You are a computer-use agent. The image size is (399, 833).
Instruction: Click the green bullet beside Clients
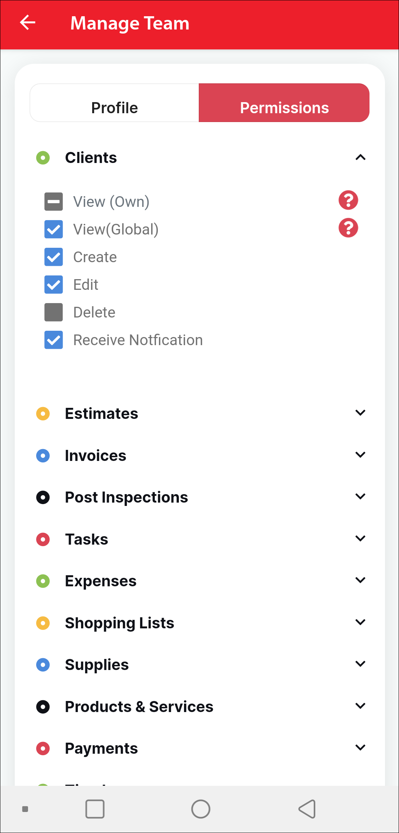(x=43, y=158)
